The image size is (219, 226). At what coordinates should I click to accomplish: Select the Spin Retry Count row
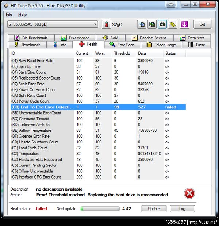[x=98, y=95]
